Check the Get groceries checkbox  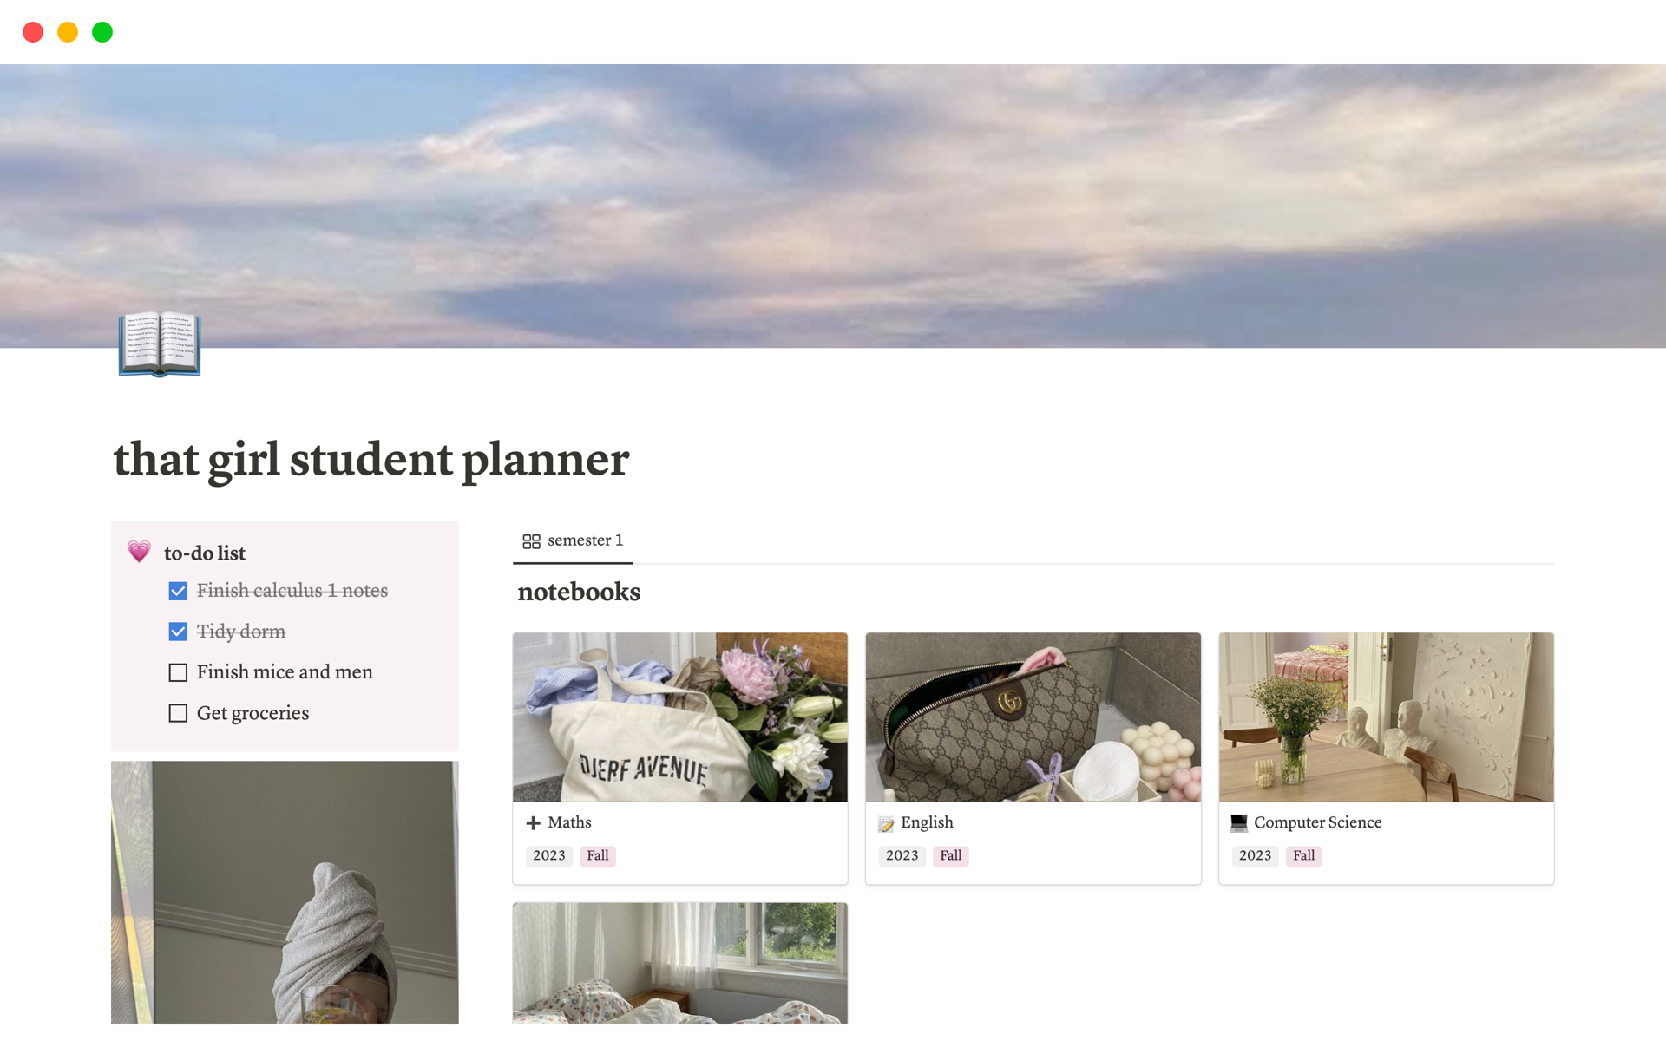178,713
